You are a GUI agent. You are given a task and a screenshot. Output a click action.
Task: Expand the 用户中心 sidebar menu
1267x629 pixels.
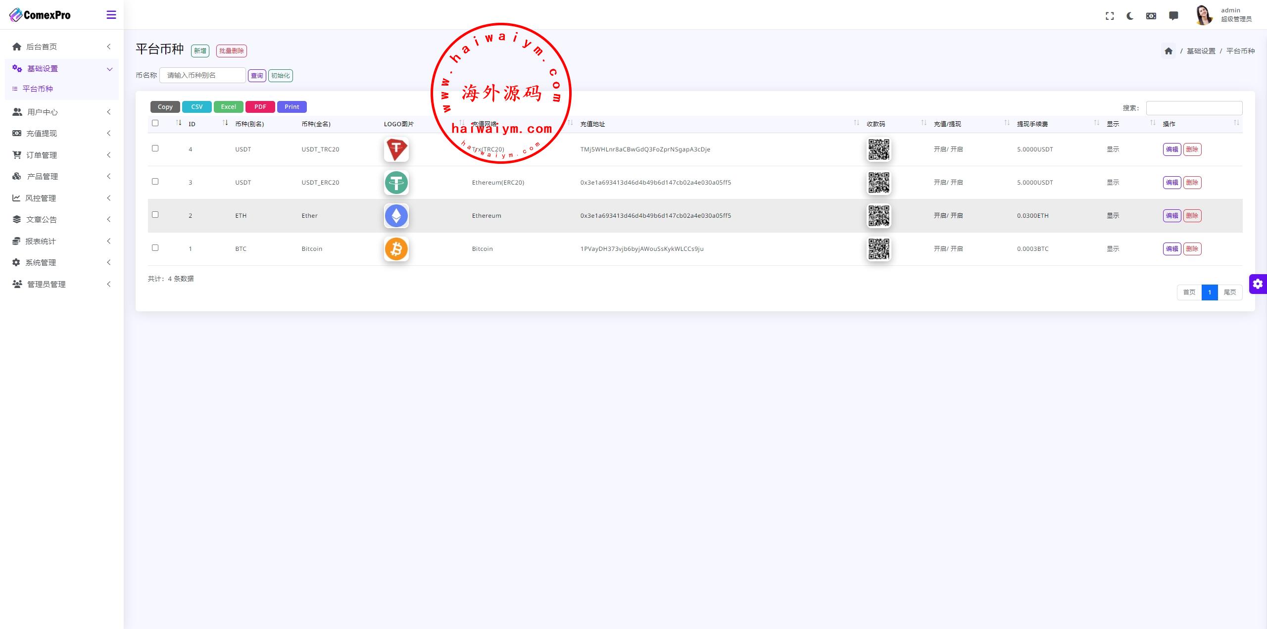point(43,112)
